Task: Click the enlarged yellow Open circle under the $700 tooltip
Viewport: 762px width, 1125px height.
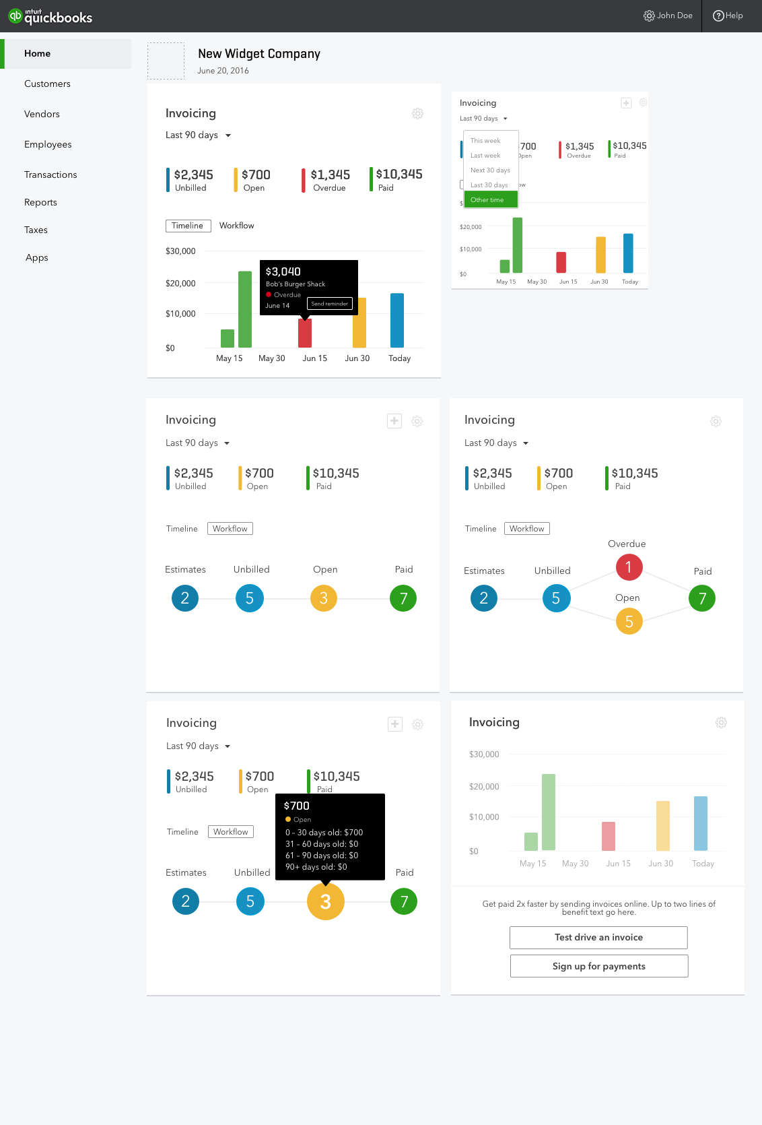Action: tap(325, 901)
